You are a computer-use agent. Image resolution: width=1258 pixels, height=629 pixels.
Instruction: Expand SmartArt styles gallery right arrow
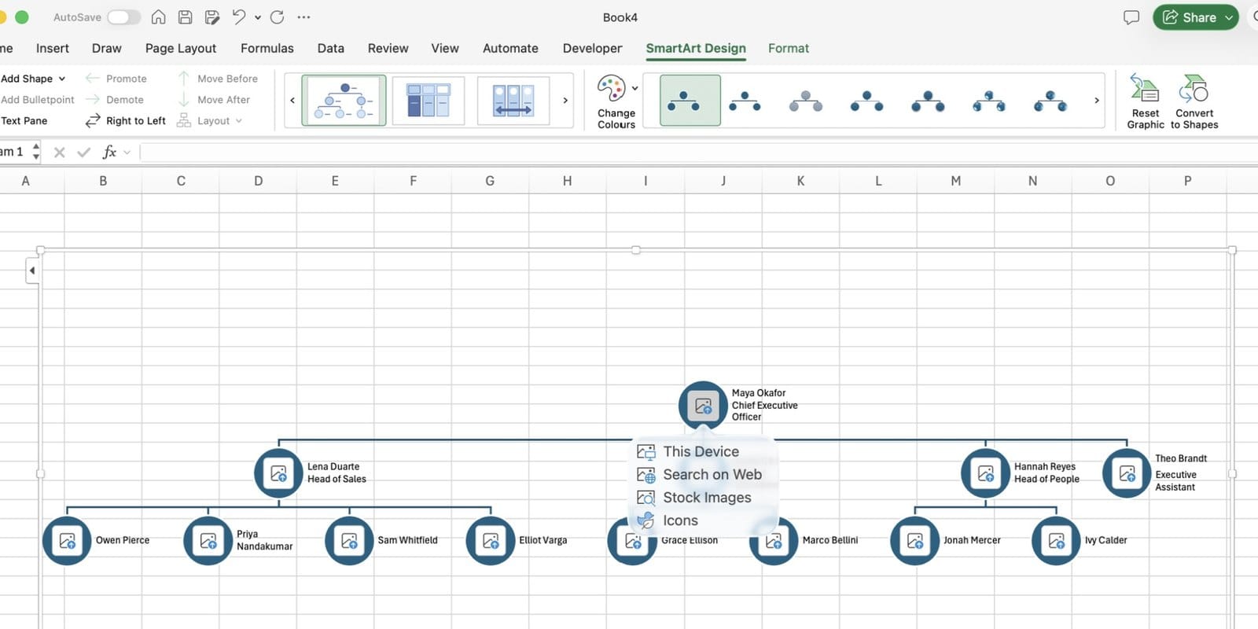point(1097,100)
